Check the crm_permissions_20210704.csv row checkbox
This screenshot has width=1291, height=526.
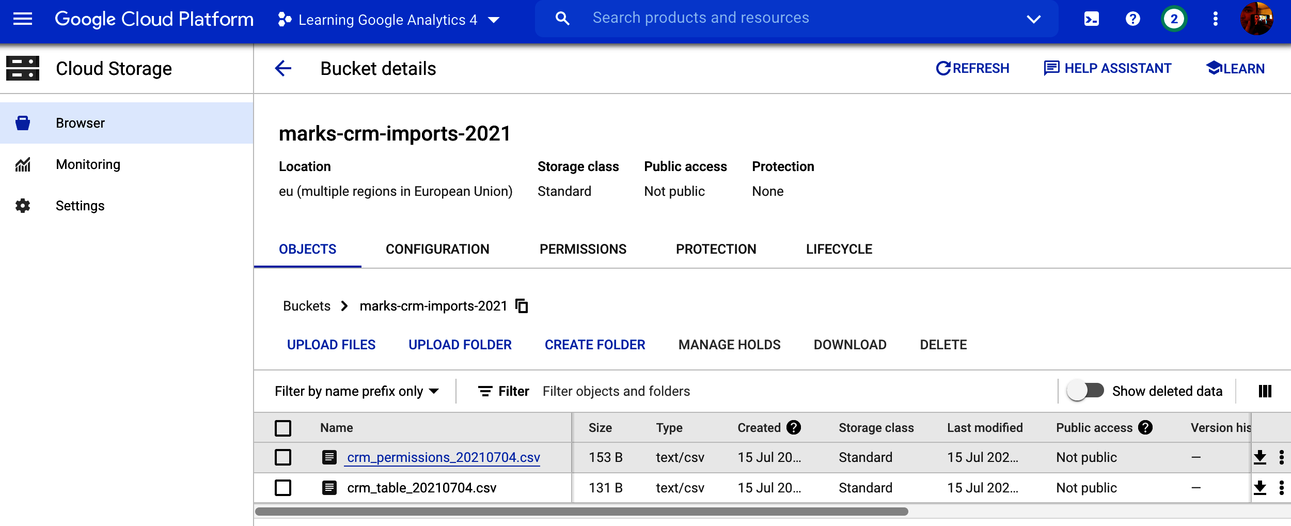click(x=283, y=457)
